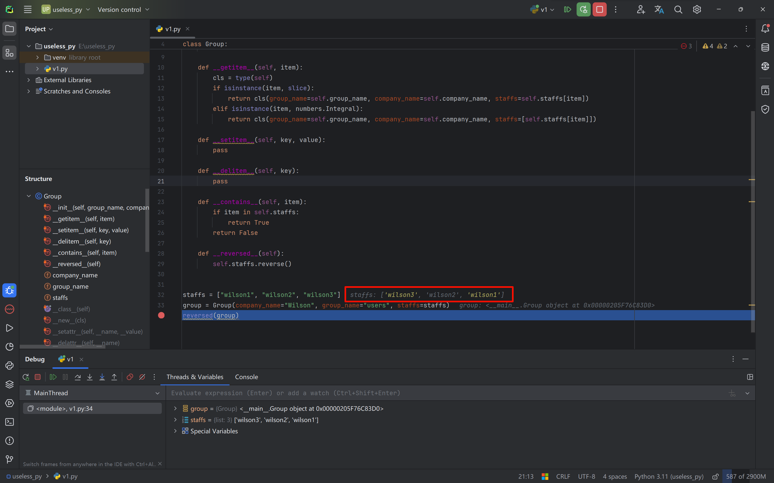774x483 pixels.
Task: Expand the staffs variable in debugger
Action: (175, 420)
